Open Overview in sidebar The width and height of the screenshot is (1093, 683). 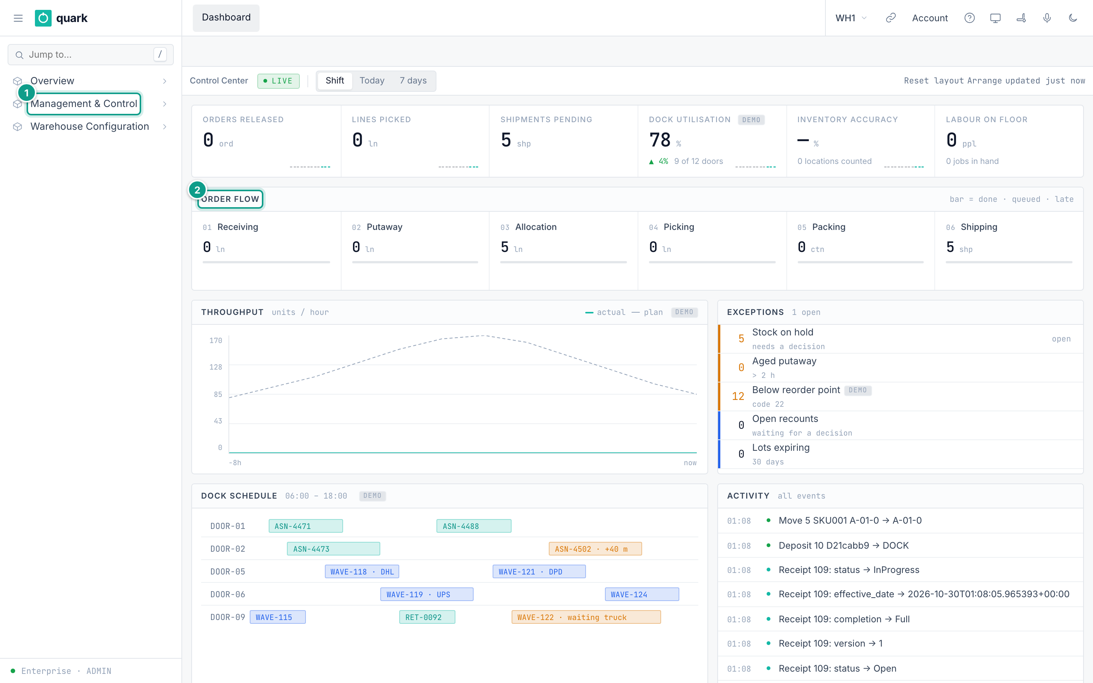(52, 81)
